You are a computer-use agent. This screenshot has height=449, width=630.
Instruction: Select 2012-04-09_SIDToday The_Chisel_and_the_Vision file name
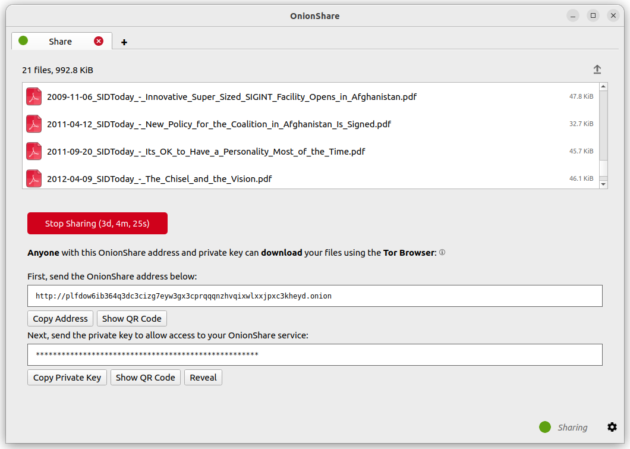159,179
